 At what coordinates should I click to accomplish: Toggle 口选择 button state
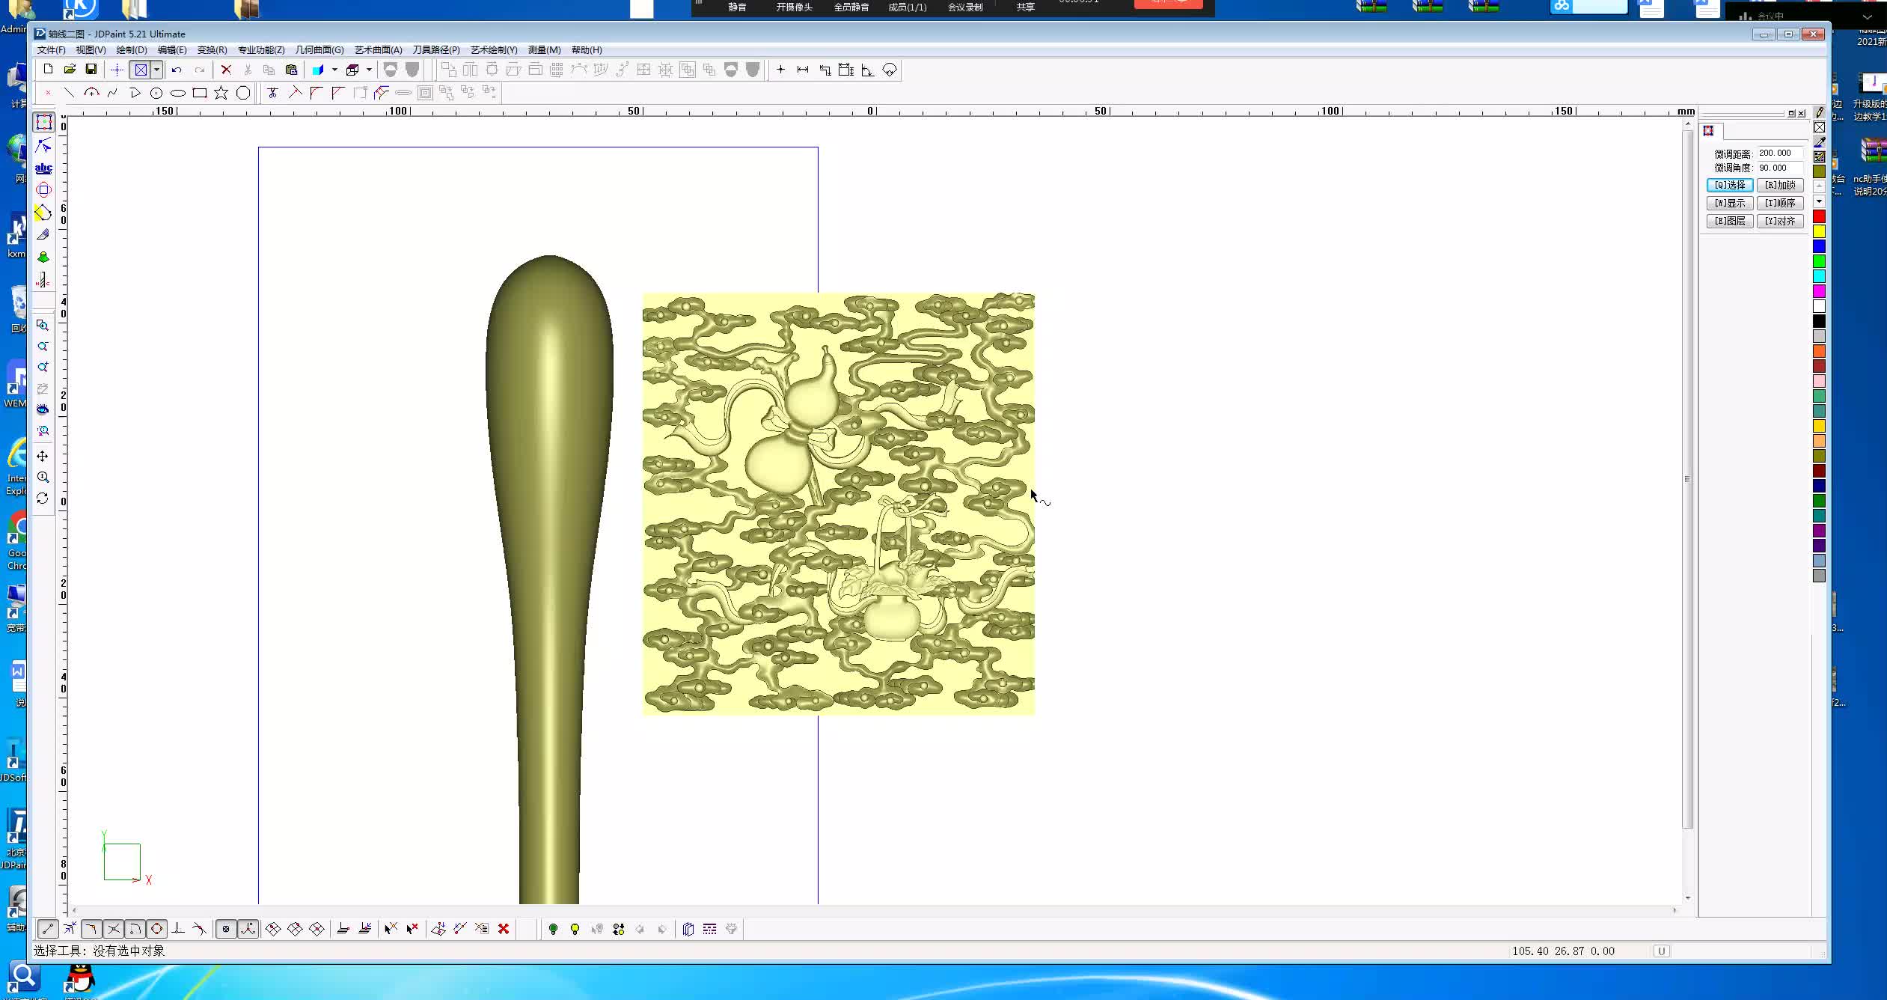coord(1727,183)
